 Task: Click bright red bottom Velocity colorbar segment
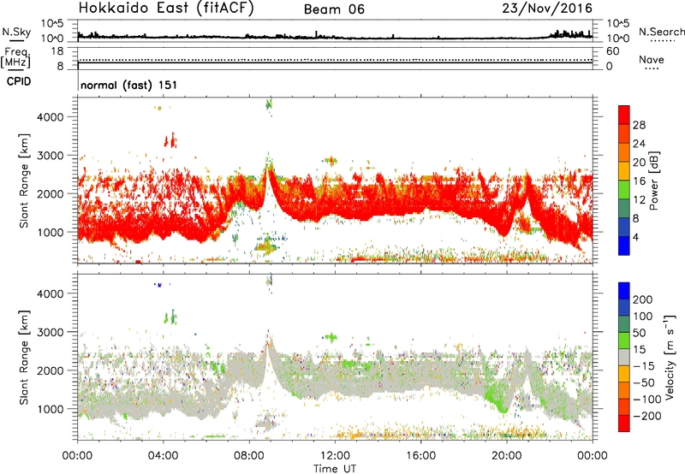click(624, 424)
